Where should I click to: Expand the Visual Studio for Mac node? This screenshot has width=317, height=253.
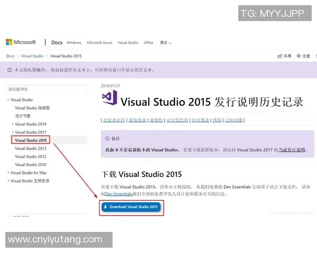coord(8,172)
